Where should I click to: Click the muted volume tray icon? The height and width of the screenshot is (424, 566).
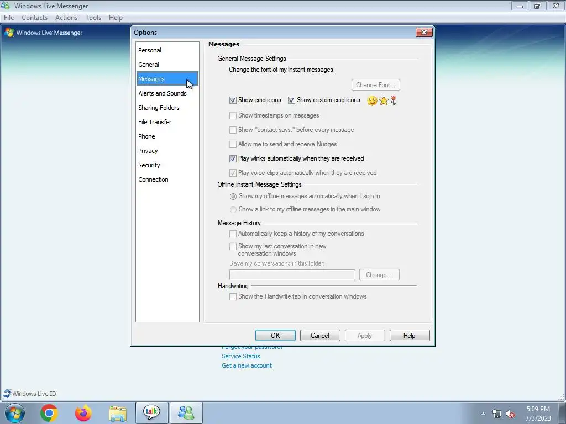[510, 414]
